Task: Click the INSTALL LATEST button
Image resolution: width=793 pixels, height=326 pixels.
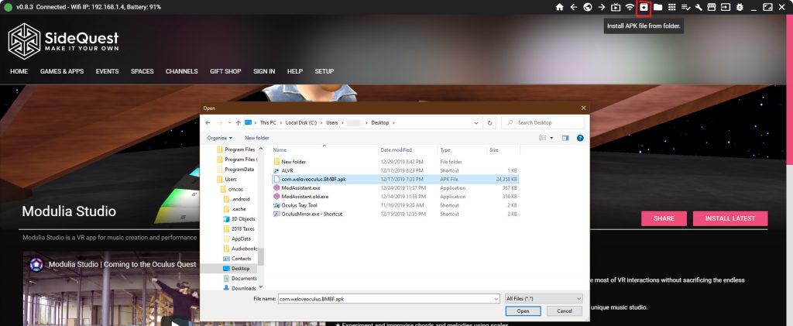Action: (729, 218)
